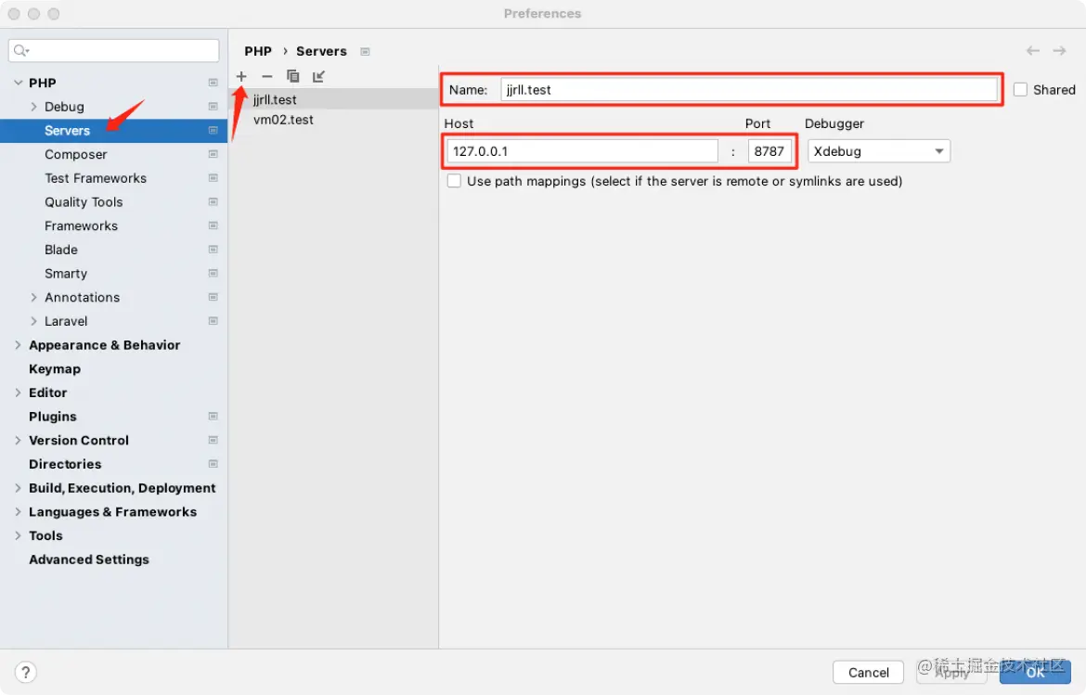Viewport: 1086px width, 695px height.
Task: Expand the Annotations tree node
Action: (33, 297)
